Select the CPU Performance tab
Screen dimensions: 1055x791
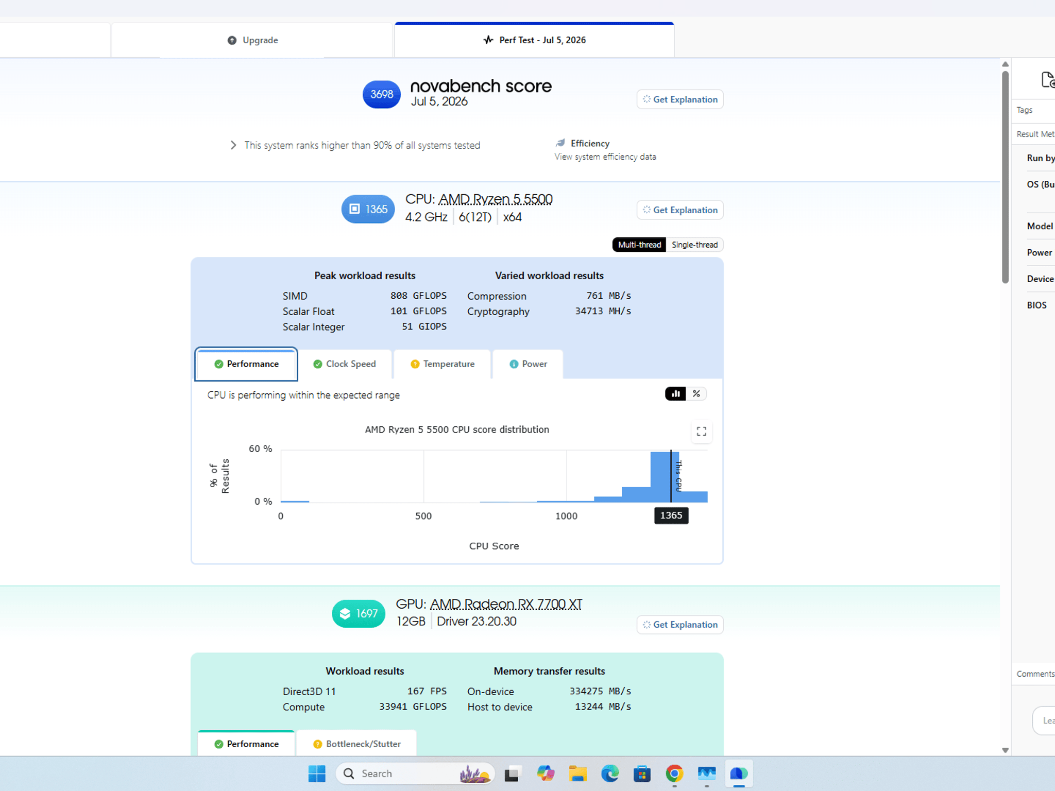(246, 364)
